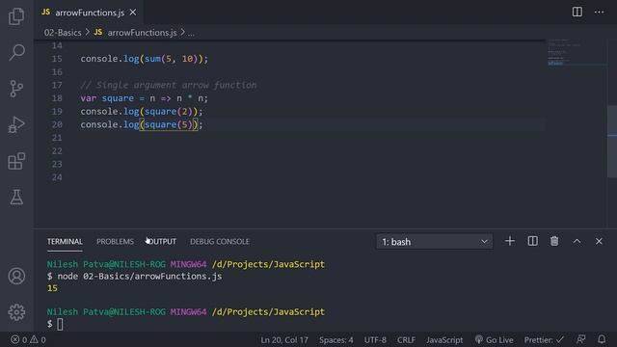Screen dimensions: 617x347
Task: Create a new terminal with plus icon
Action: click(510, 241)
